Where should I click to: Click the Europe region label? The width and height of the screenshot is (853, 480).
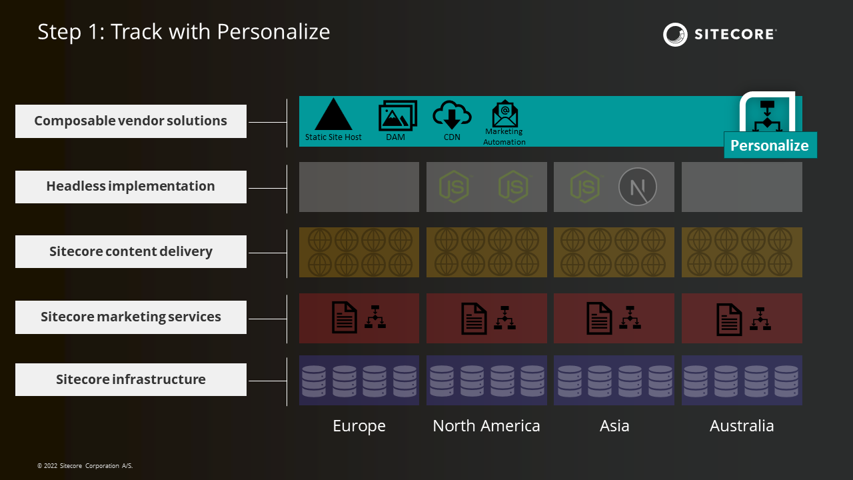tap(359, 426)
